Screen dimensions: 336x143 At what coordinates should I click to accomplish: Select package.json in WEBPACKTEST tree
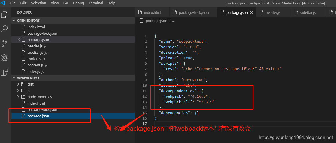[x=73, y=116]
